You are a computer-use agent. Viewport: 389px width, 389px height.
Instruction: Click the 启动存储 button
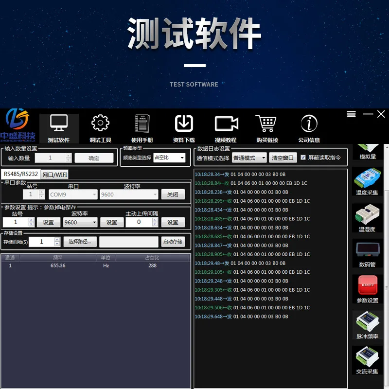(x=173, y=242)
